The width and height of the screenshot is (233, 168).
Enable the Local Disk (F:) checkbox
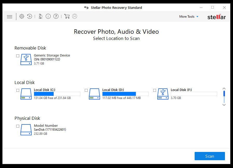click(x=154, y=90)
